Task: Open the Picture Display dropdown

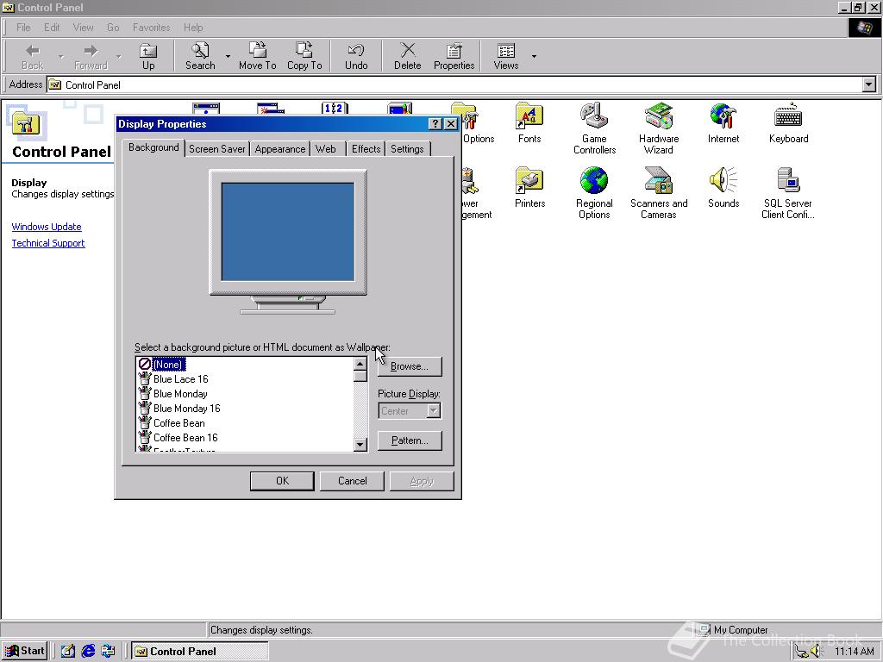Action: (434, 411)
